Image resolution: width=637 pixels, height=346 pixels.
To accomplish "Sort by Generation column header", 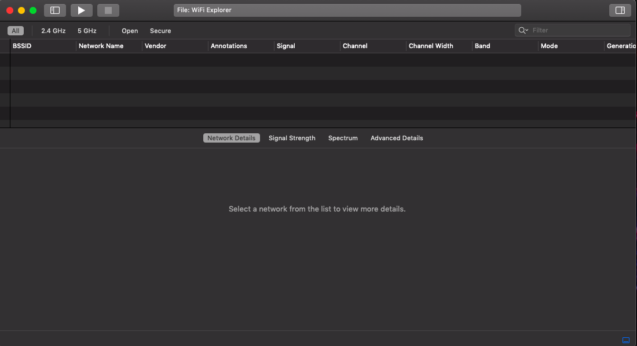I will coord(620,46).
